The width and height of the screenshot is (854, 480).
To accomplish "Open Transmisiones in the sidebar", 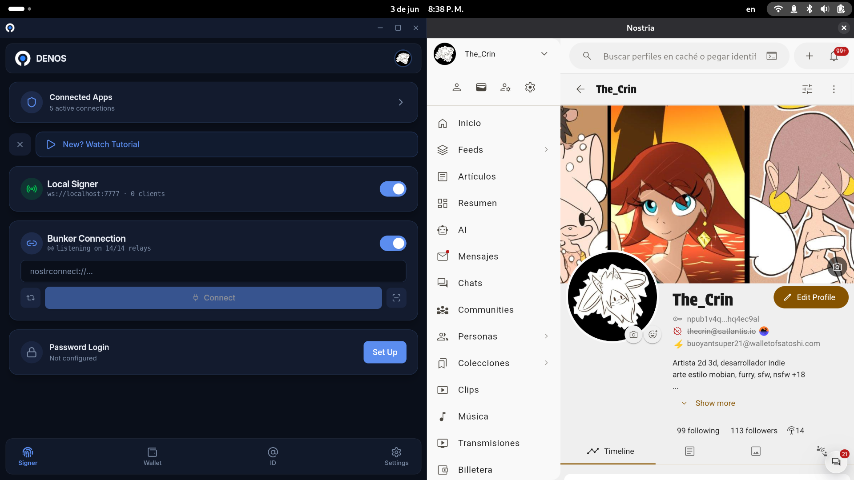I will point(493,443).
